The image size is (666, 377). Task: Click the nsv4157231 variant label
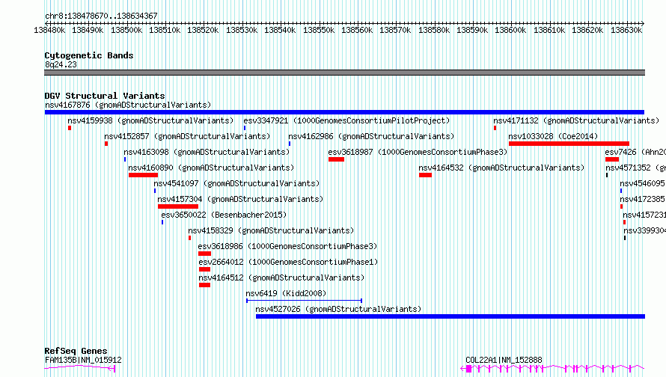tap(644, 215)
